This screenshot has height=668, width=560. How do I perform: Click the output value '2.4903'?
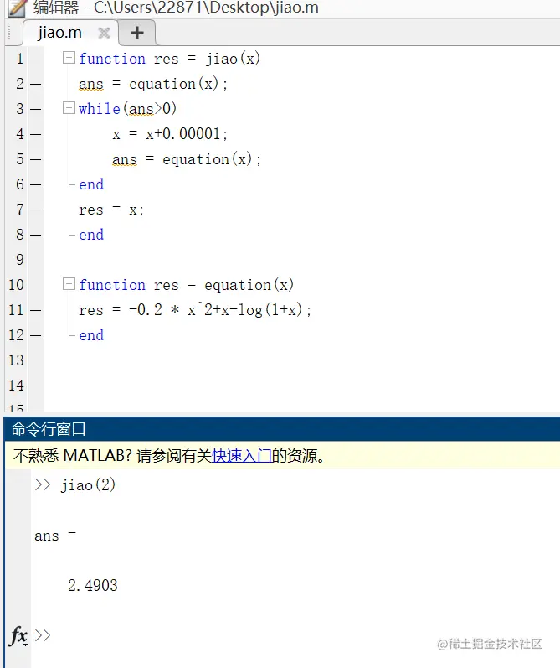click(93, 585)
